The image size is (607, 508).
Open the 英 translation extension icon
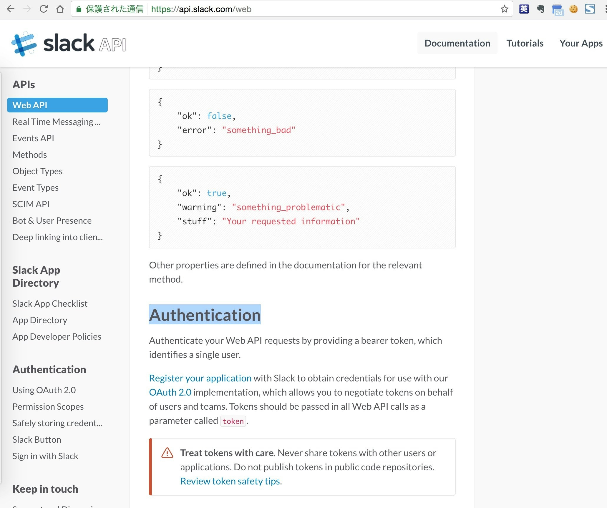(x=524, y=9)
